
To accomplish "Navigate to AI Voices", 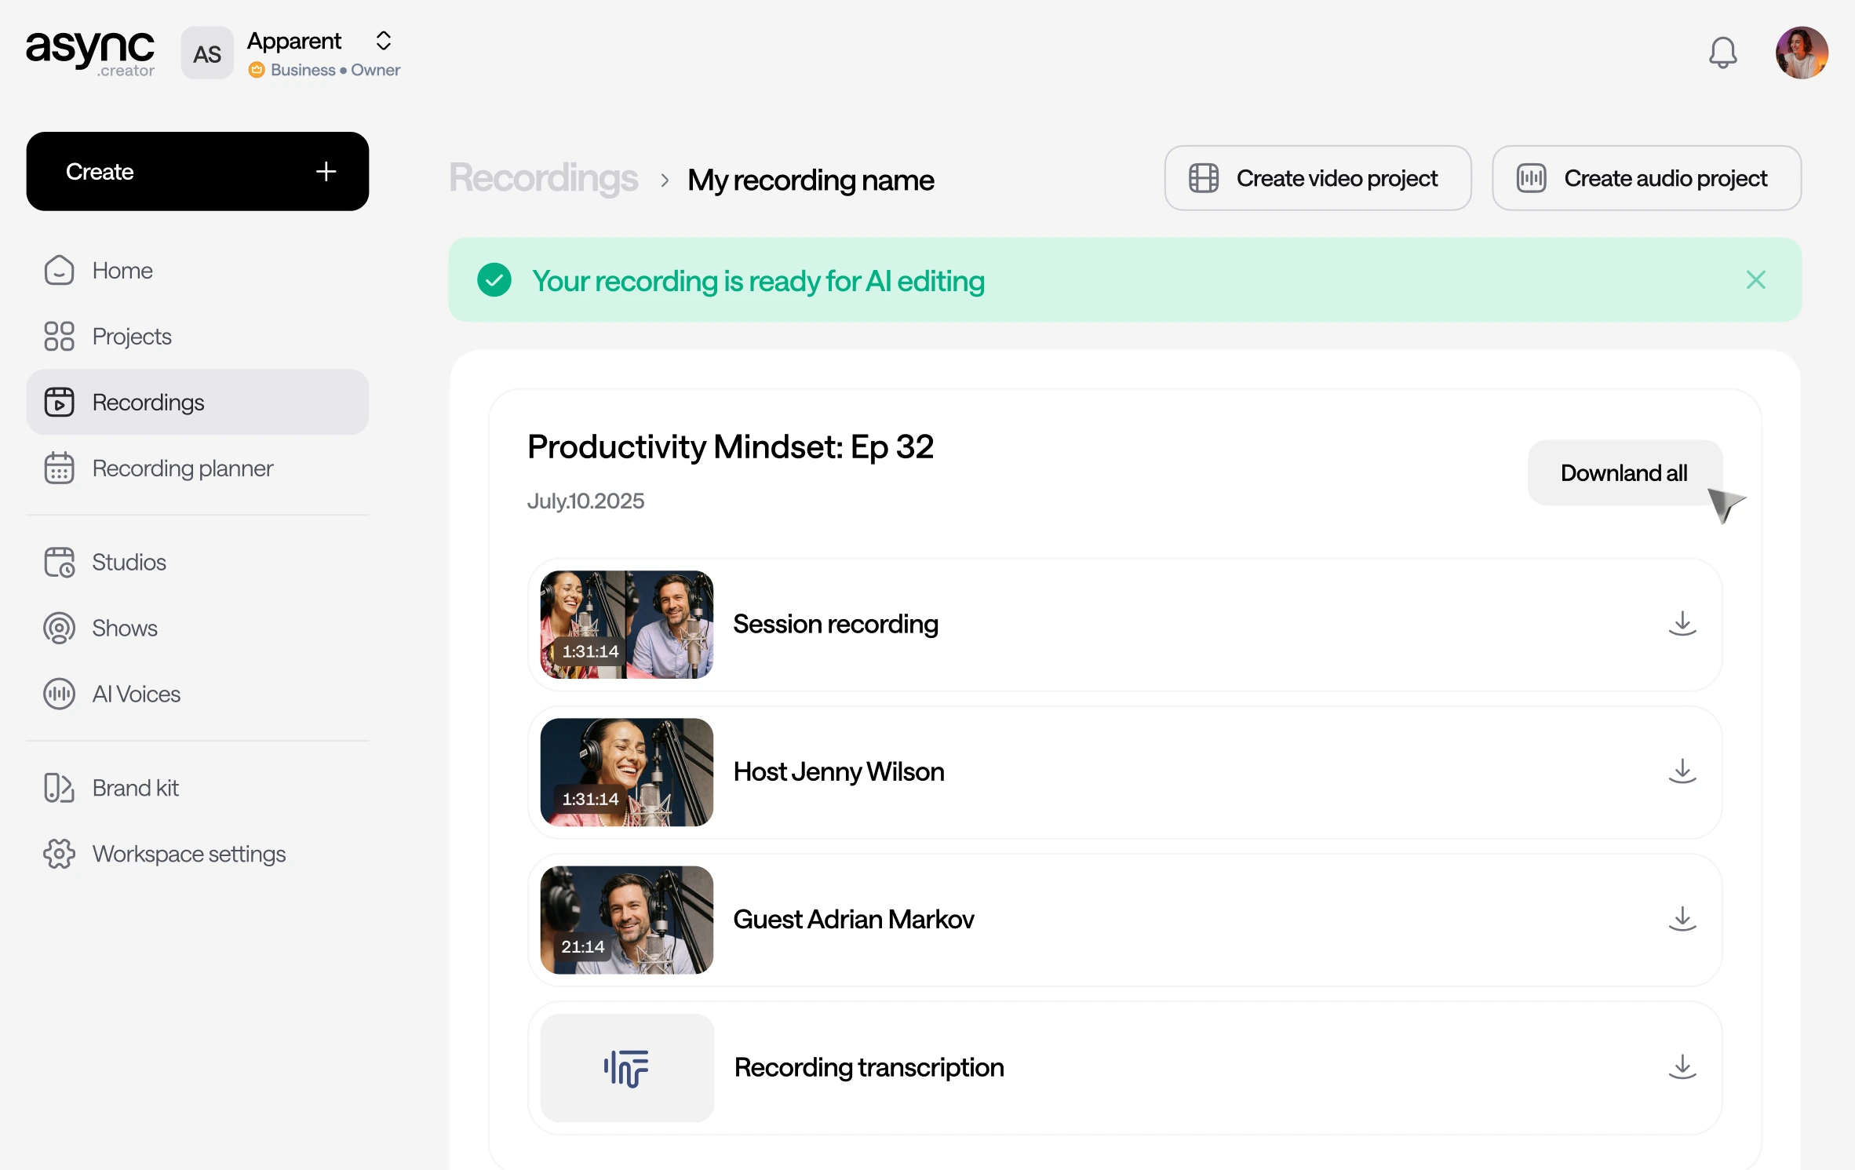I will coord(136,694).
